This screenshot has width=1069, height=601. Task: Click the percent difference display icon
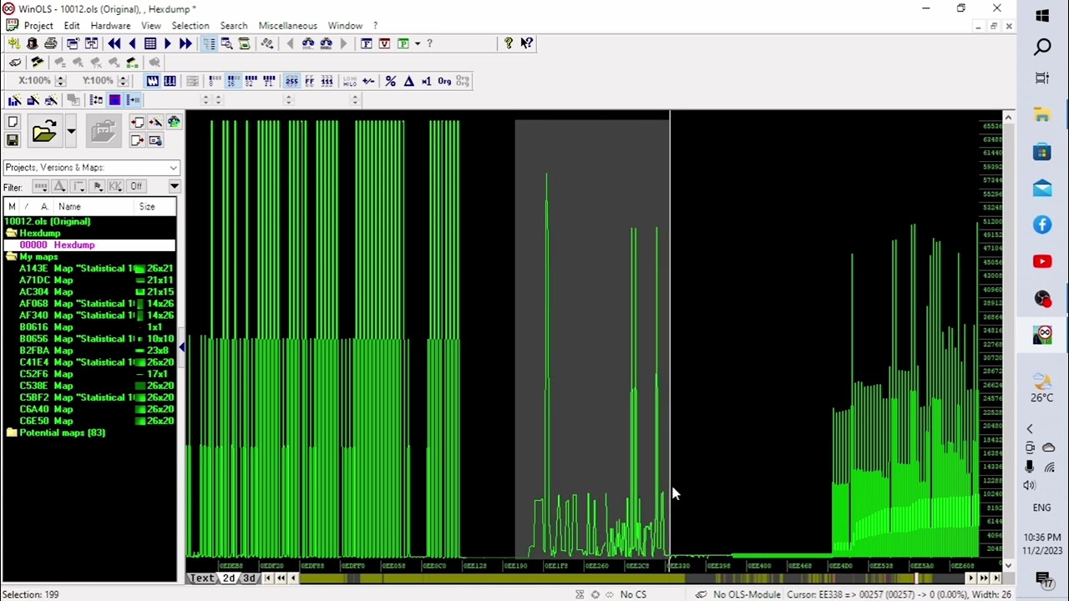click(391, 81)
